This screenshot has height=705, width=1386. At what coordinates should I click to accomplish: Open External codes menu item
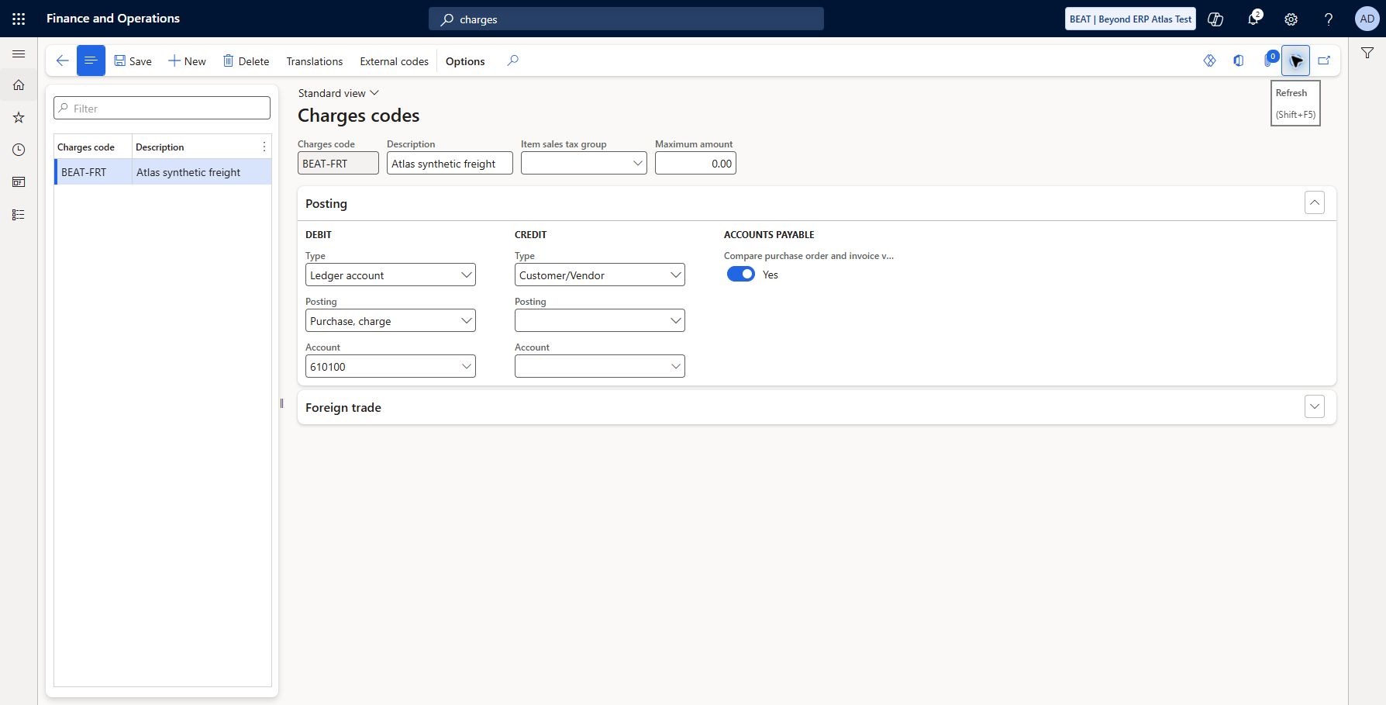tap(394, 61)
